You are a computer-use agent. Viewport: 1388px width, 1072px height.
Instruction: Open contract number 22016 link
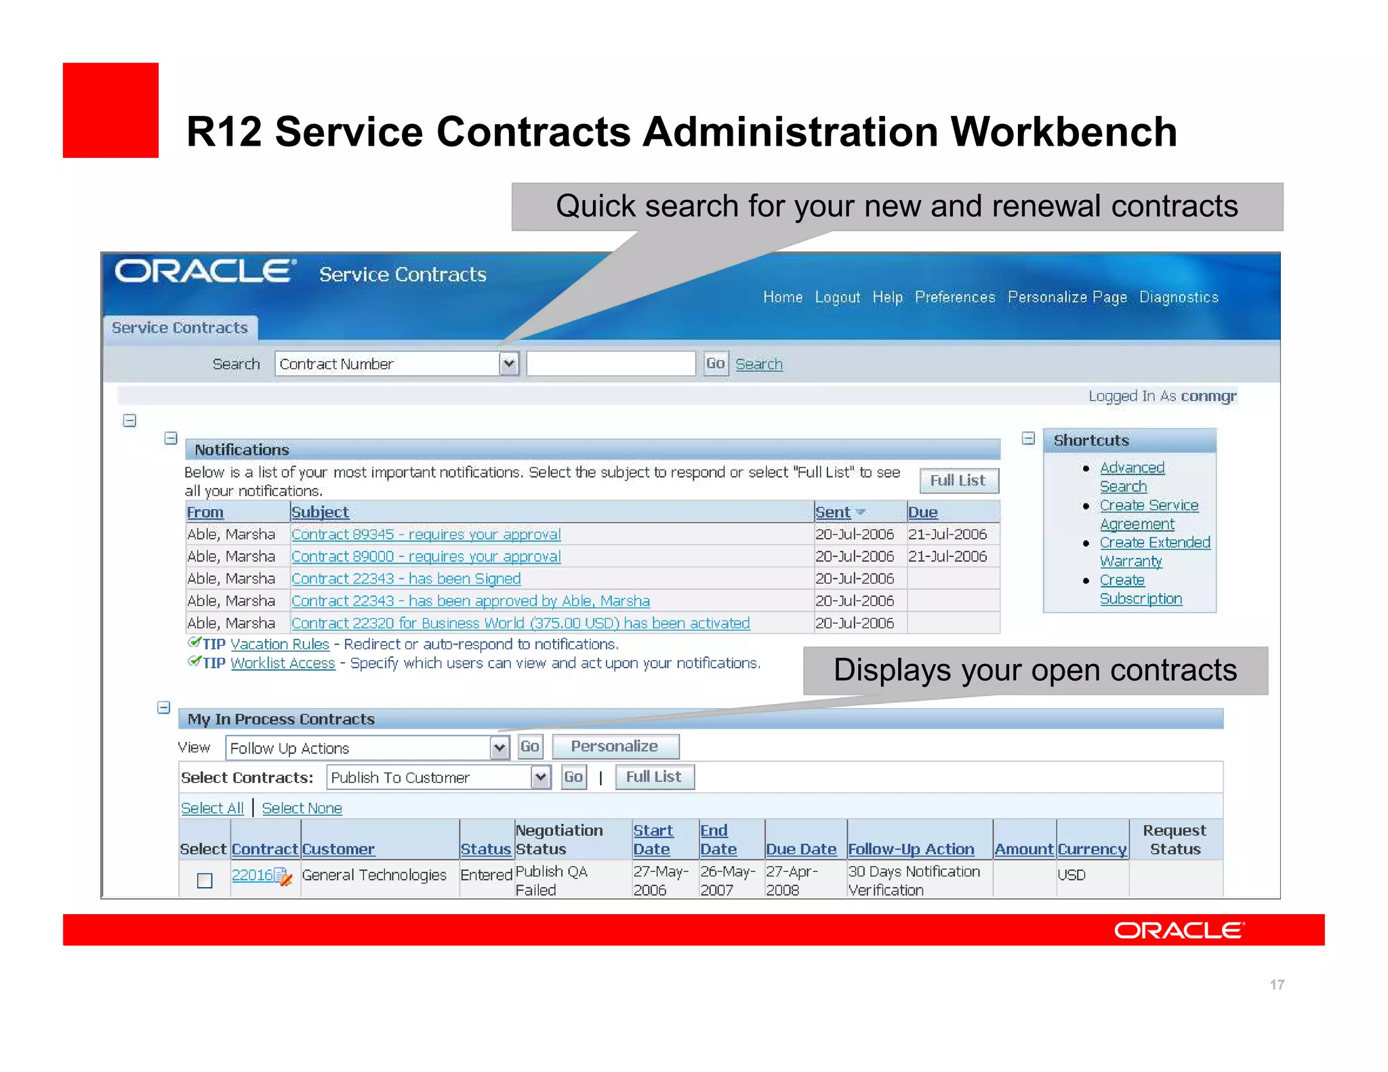(x=252, y=875)
